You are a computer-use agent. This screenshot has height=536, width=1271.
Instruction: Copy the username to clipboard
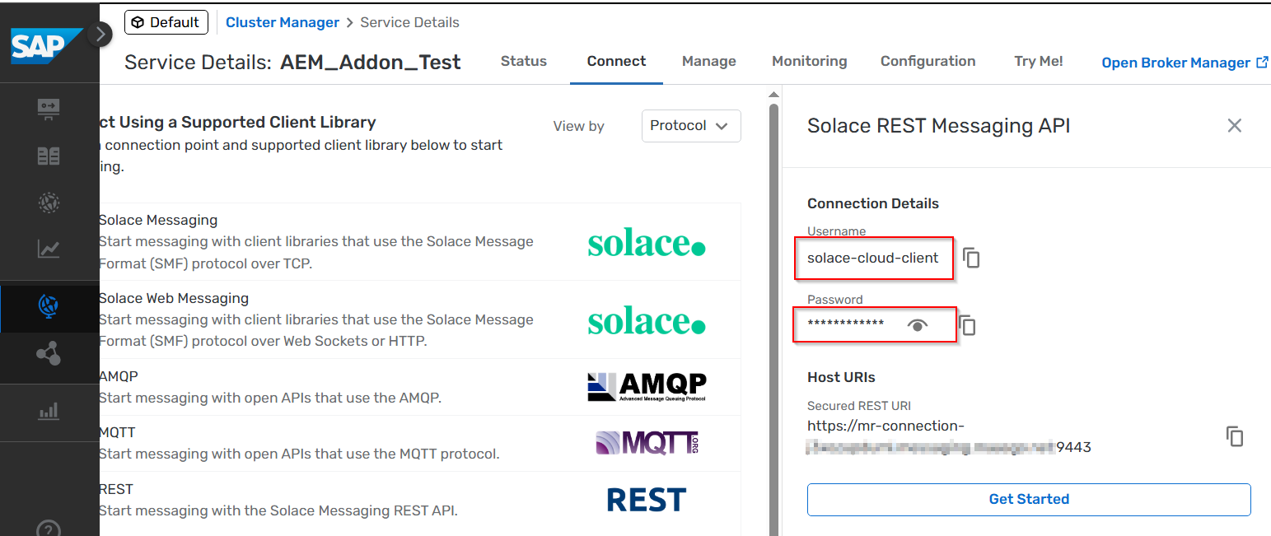point(972,258)
